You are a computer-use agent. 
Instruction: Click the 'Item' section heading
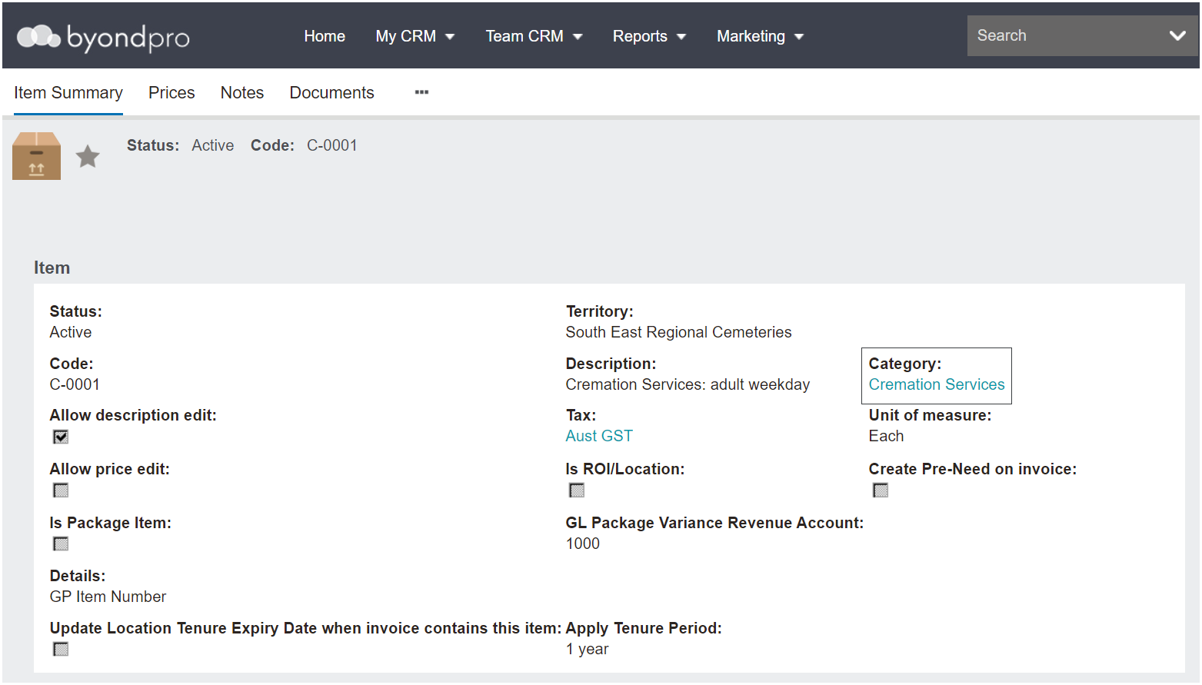(x=52, y=268)
